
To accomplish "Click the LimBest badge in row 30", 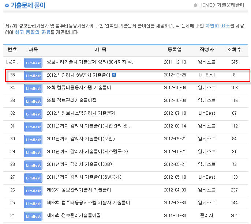I will [x=33, y=140].
